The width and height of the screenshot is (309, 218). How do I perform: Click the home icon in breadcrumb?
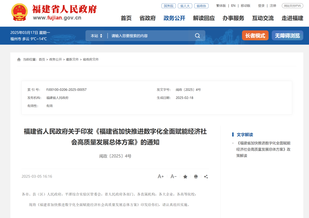tap(19, 59)
